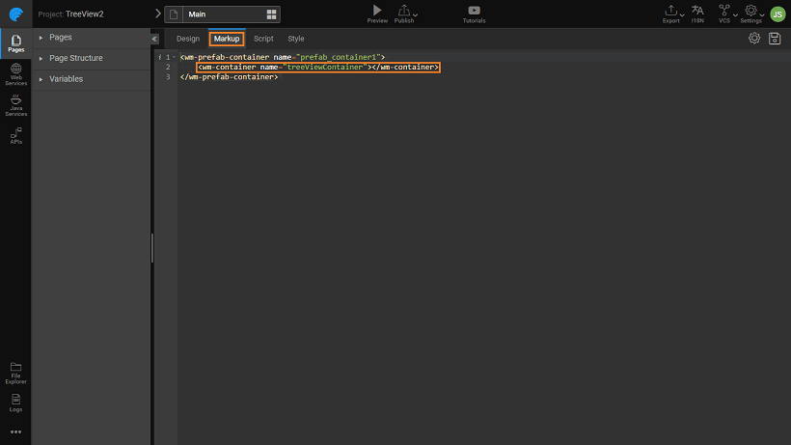Collapse the left panel with the arrow toggle
The image size is (791, 445).
pyautogui.click(x=154, y=39)
